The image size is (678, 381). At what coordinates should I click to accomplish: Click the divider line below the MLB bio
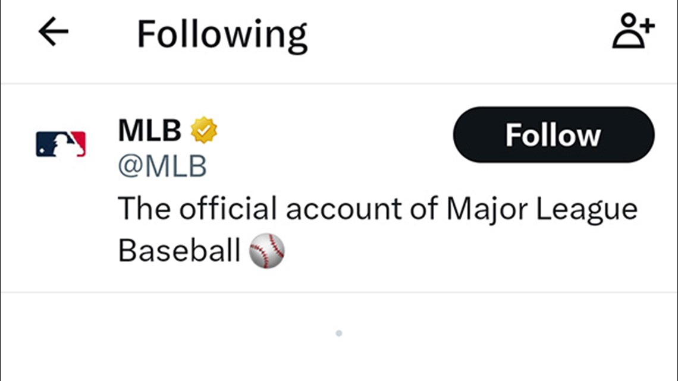[339, 292]
